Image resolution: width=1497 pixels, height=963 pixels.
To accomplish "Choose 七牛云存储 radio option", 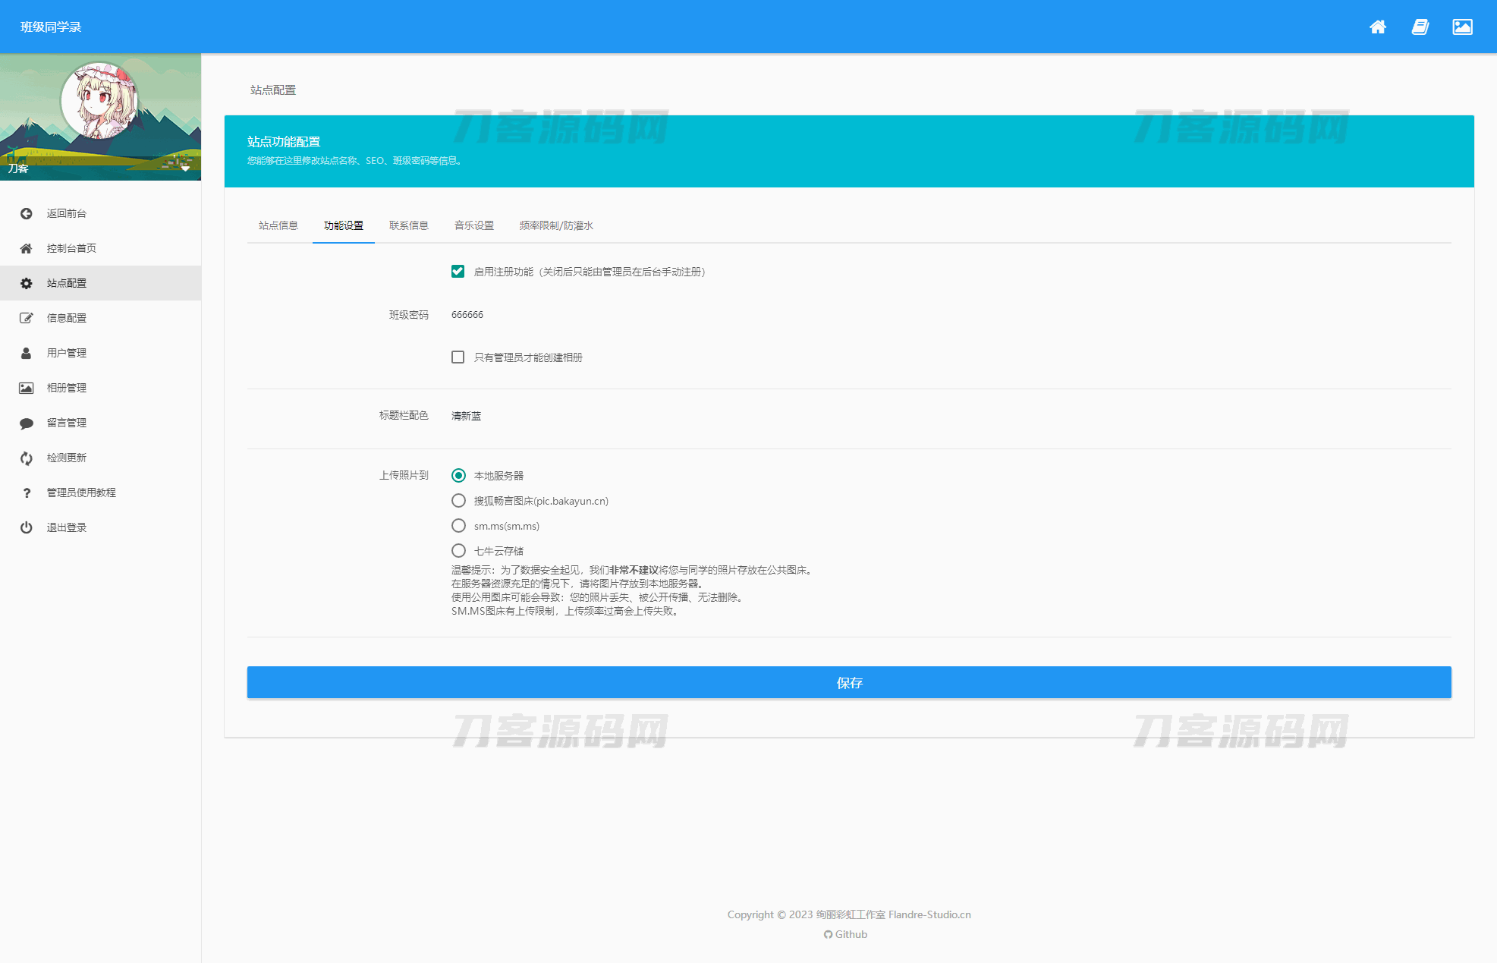I will 458,551.
